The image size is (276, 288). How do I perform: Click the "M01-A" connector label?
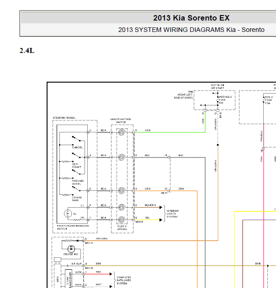tap(89, 243)
